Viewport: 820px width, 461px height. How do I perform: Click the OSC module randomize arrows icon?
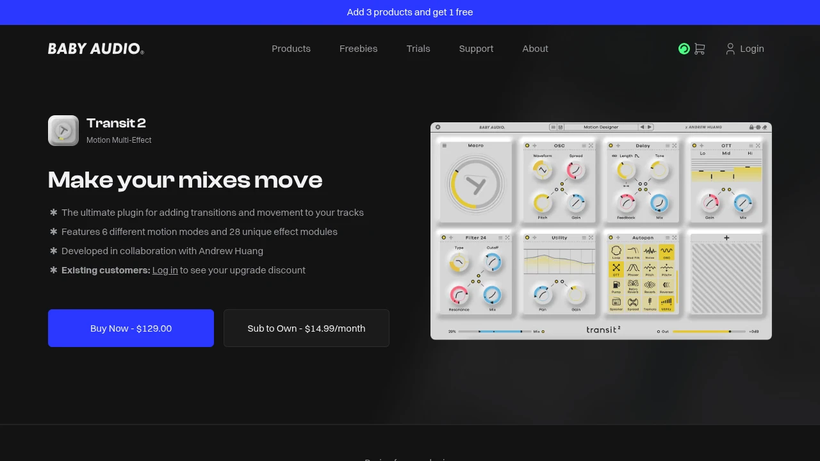pyautogui.click(x=591, y=145)
